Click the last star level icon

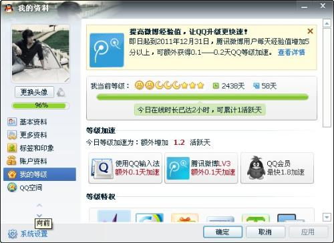coord(200,85)
